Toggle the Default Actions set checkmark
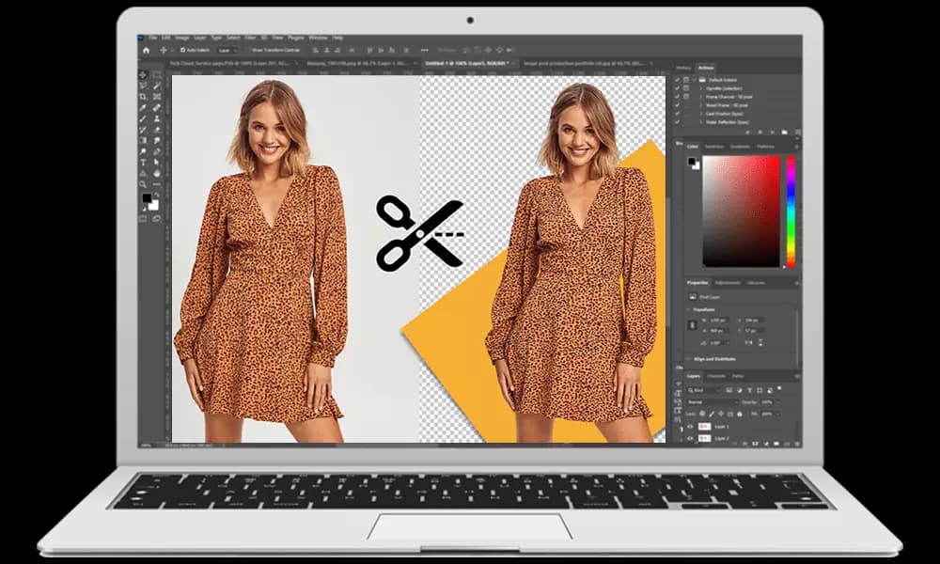The image size is (940, 564). 677,80
